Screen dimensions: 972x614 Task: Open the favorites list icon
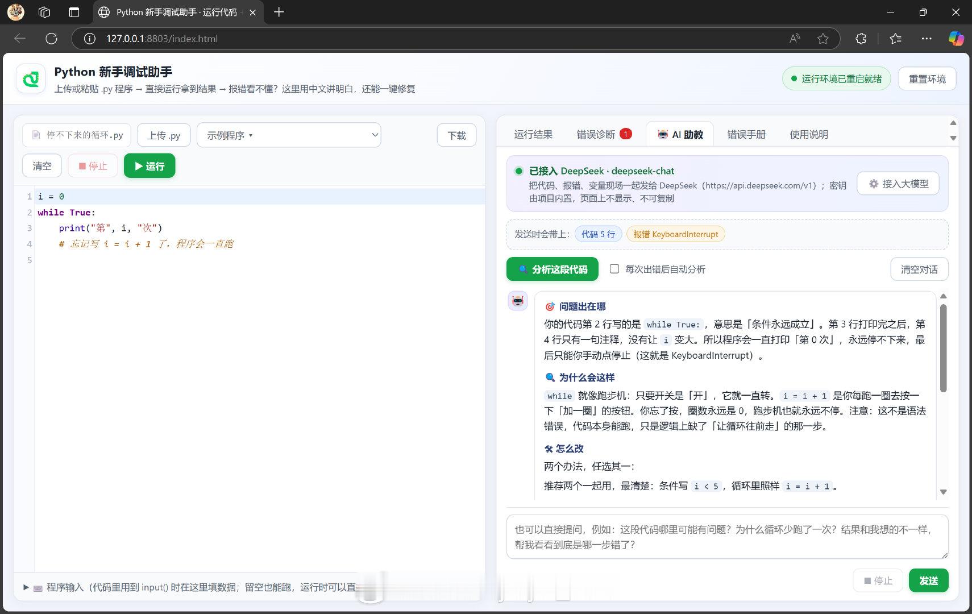[x=896, y=39]
